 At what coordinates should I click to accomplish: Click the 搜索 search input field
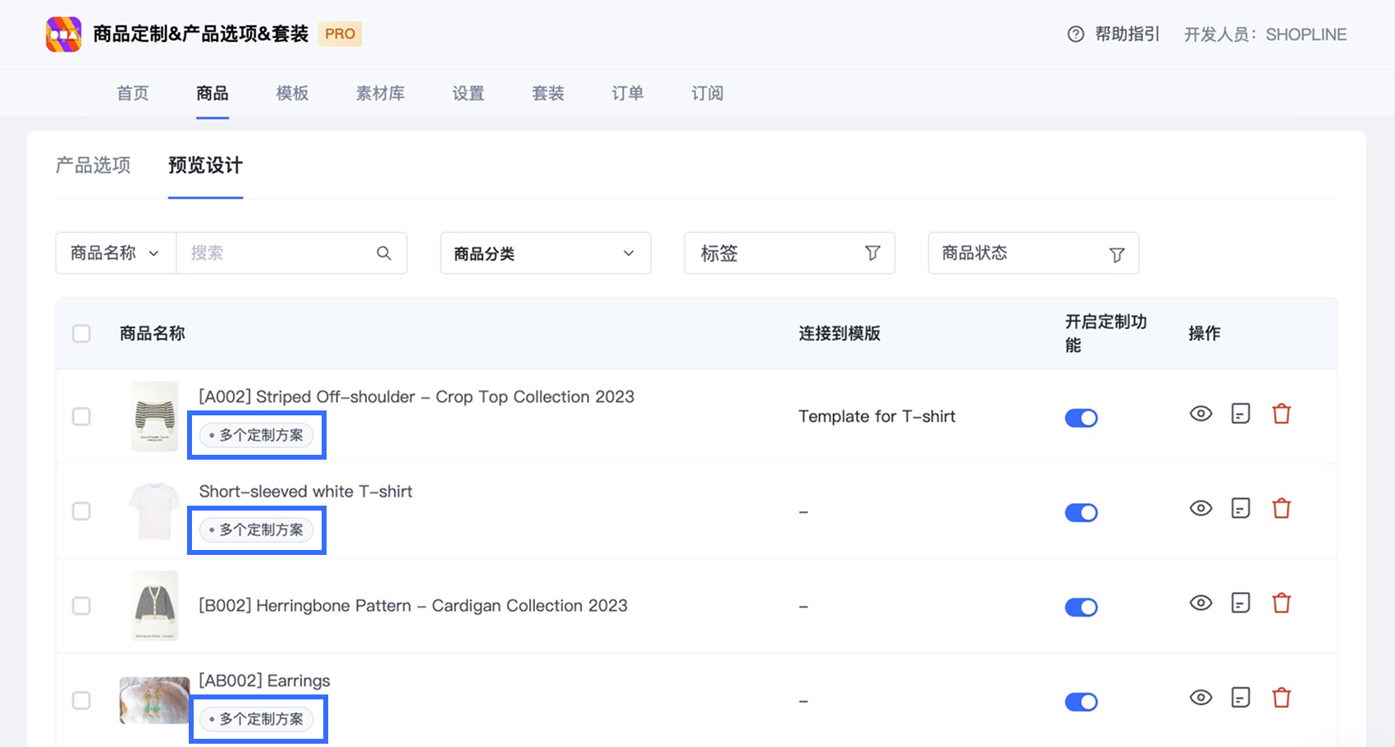[275, 253]
